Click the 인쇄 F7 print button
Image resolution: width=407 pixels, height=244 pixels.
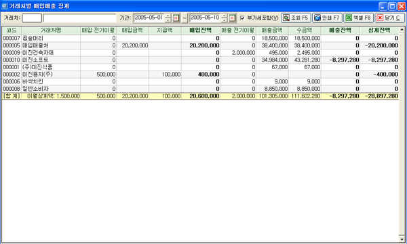tap(327, 18)
